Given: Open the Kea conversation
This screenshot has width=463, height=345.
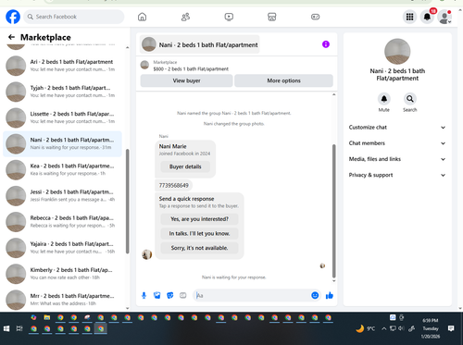Looking at the screenshot, I should tap(63, 170).
